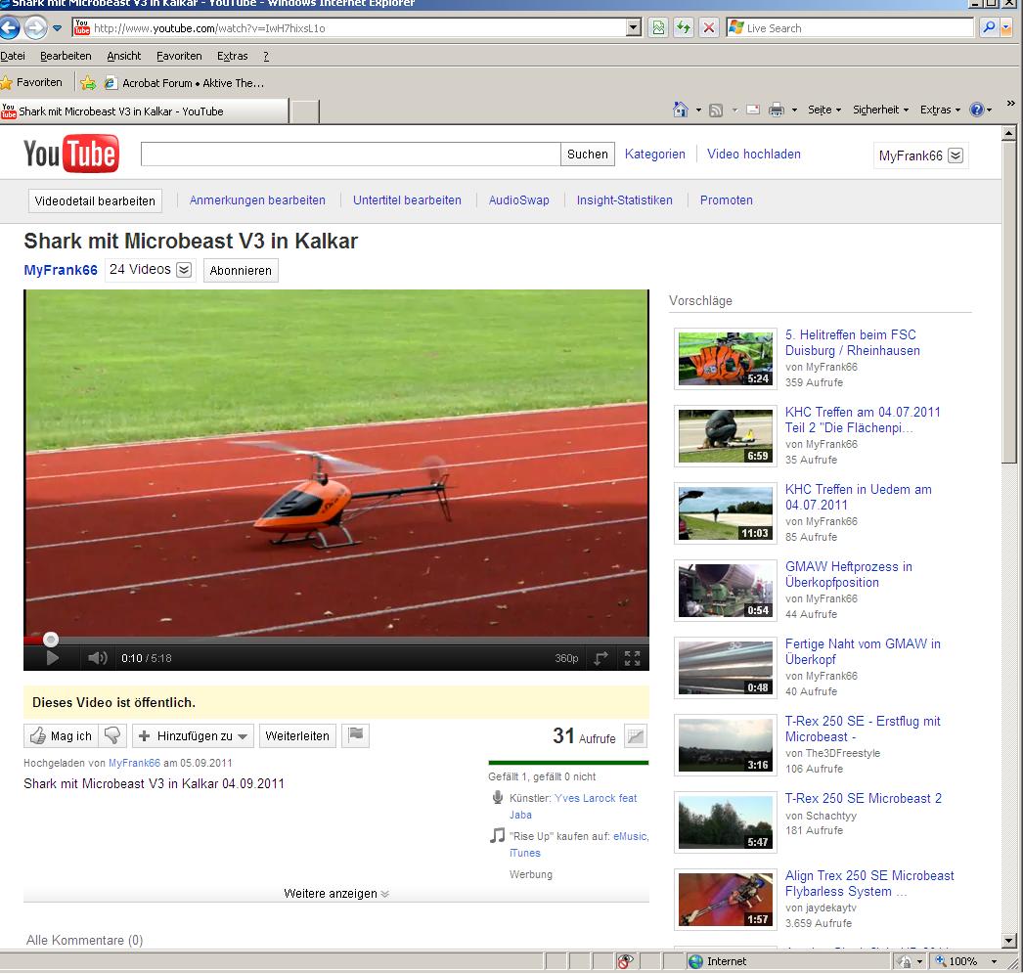Expand the 'Hinzufügen zu' dropdown

[193, 735]
